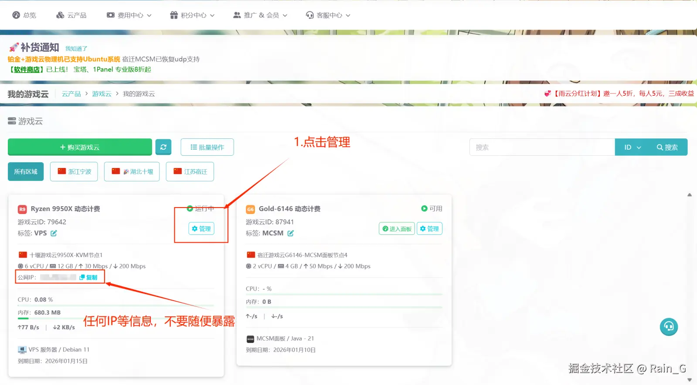Edit the VPS tag pencil icon

click(x=54, y=233)
